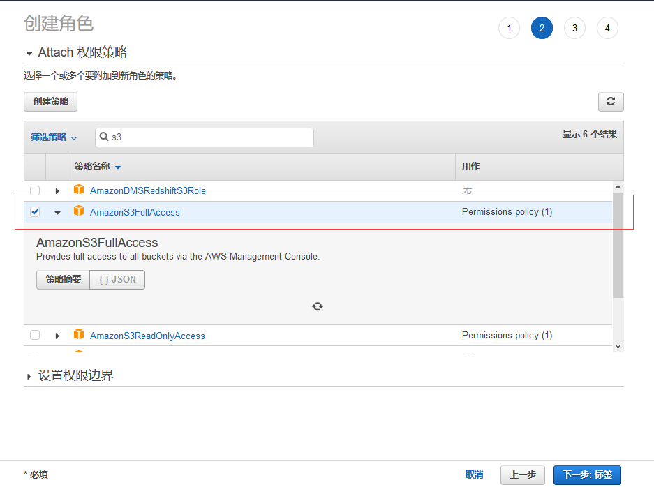654x487 pixels.
Task: Click the loading spinner in policy summary
Action: [x=318, y=306]
